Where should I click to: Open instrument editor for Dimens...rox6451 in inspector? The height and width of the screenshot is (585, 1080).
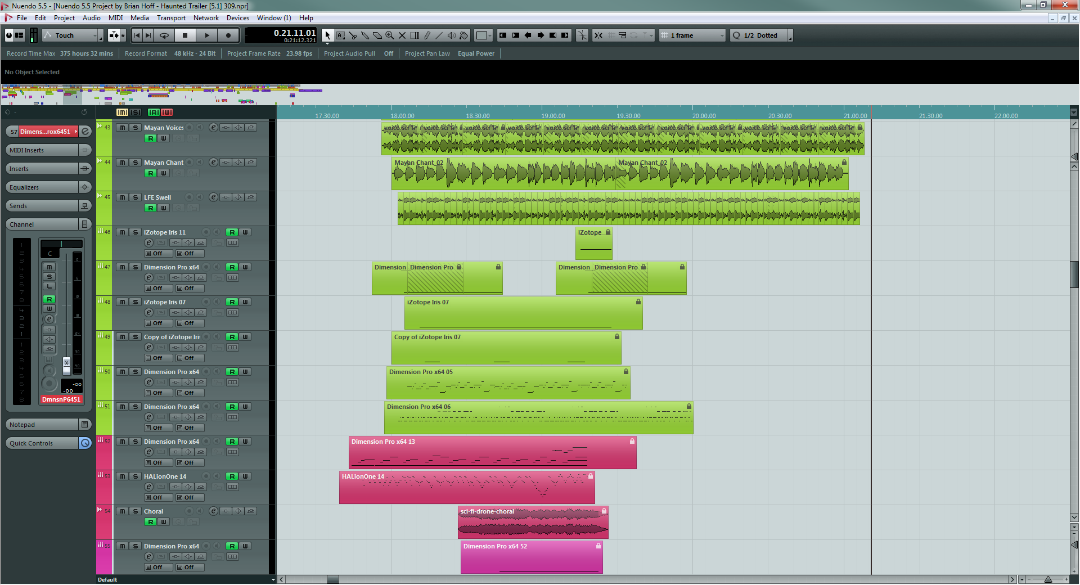click(85, 132)
